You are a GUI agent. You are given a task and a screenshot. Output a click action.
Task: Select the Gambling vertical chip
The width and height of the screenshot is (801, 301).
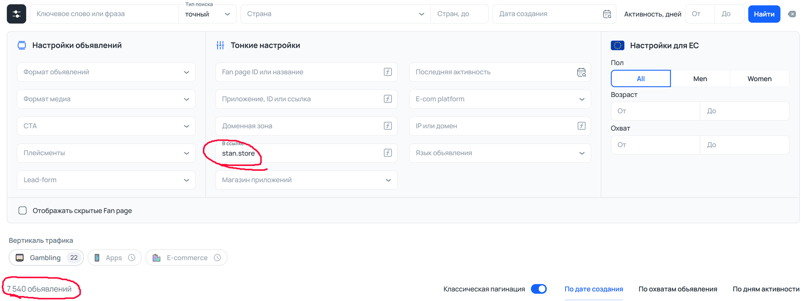pyautogui.click(x=46, y=257)
